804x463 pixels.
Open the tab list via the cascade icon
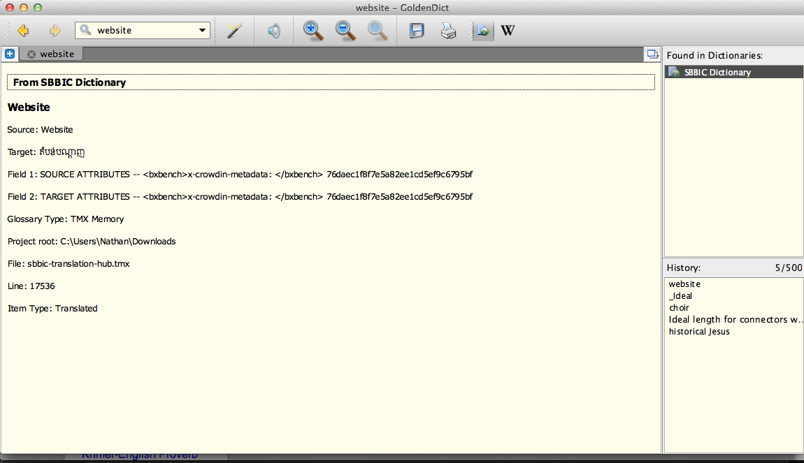click(x=652, y=54)
